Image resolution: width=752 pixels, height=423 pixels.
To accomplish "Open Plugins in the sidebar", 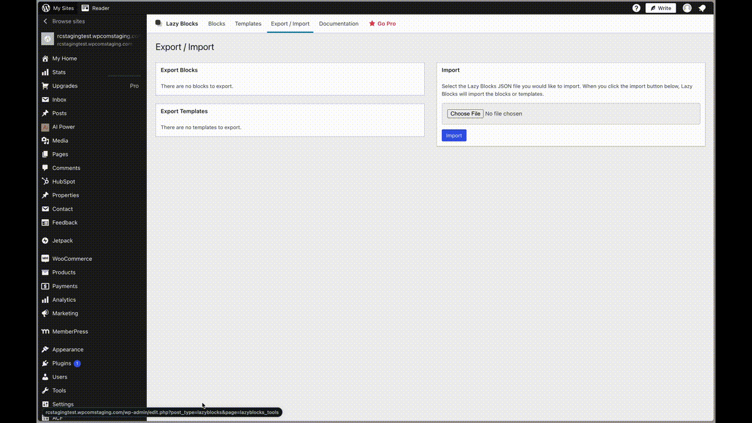I will tap(61, 363).
